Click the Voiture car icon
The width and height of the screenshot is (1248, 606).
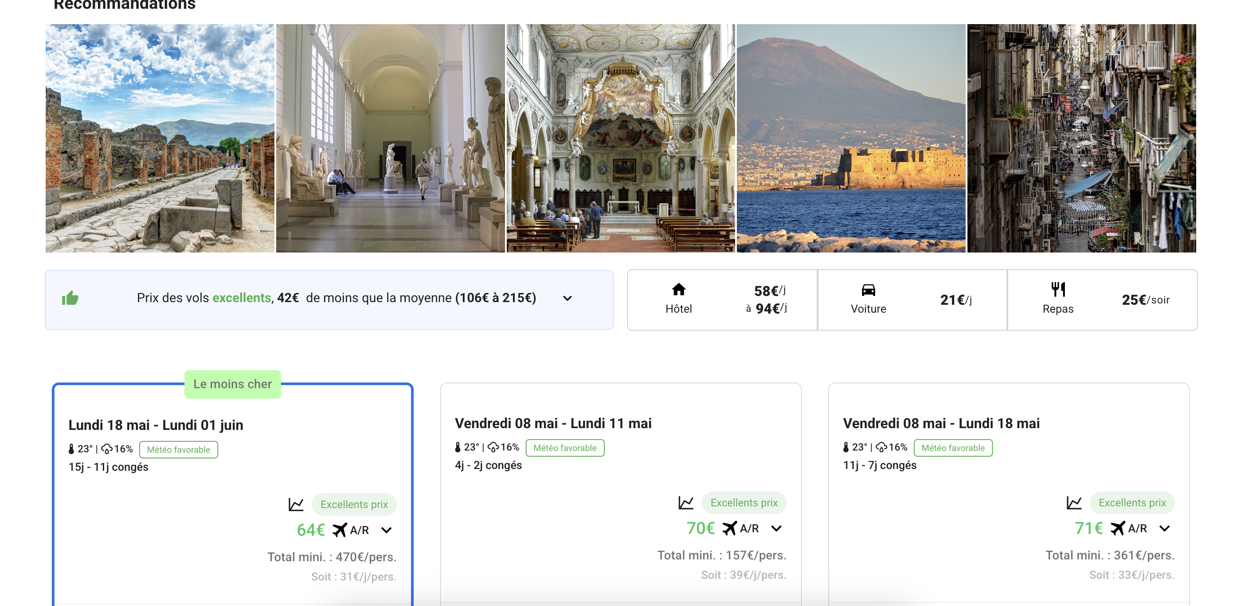pos(868,290)
